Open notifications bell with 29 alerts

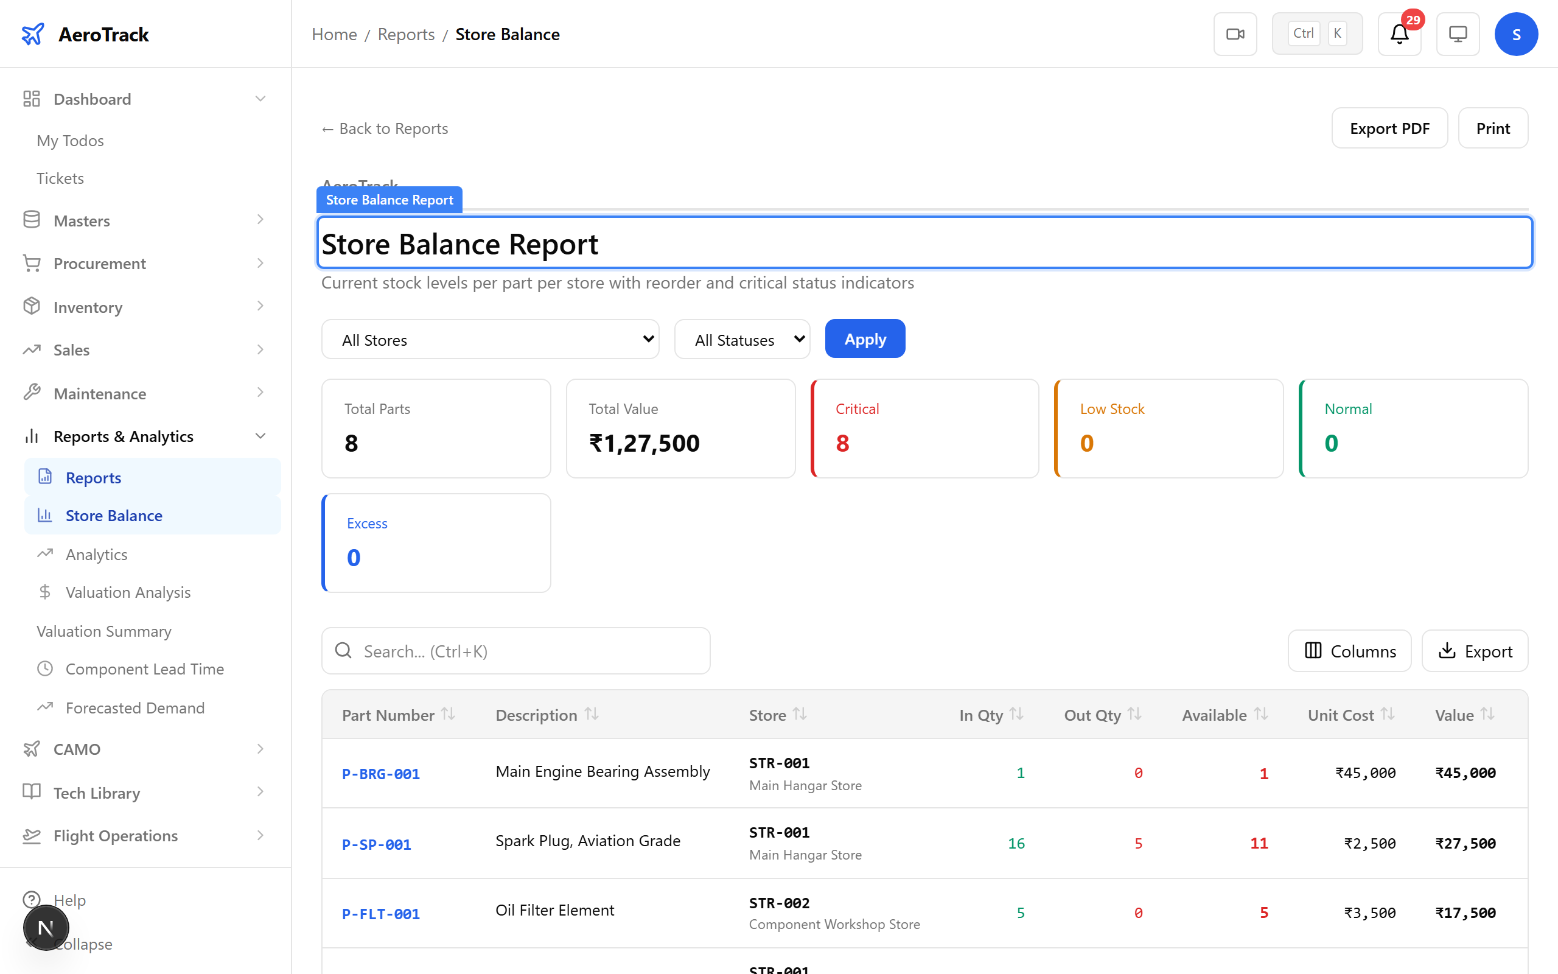[1399, 33]
